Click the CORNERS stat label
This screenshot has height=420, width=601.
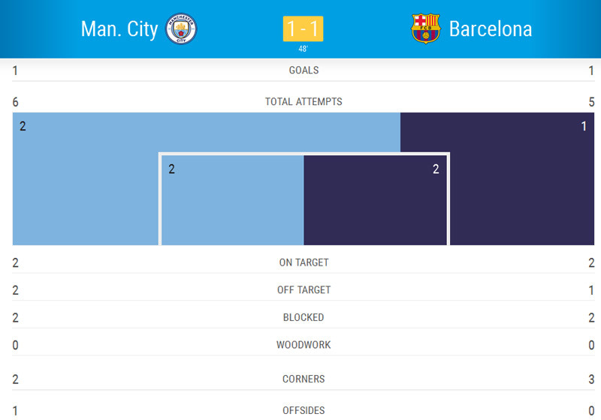(x=304, y=379)
